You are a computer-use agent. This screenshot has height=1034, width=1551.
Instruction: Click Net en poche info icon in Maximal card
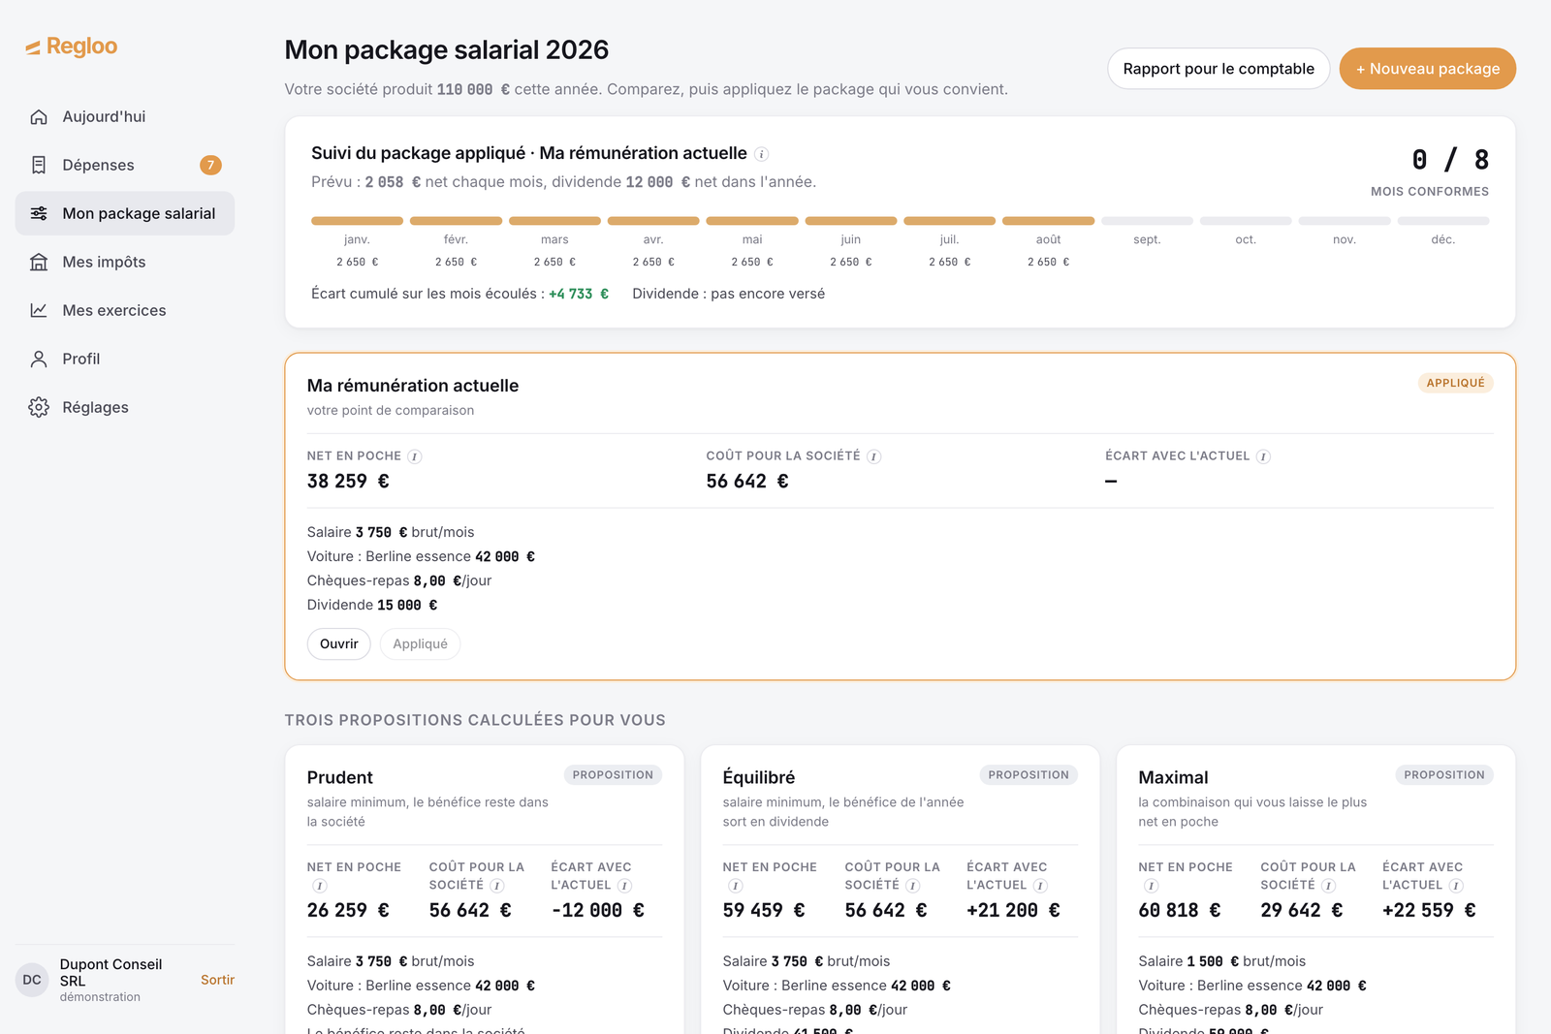pos(1152,886)
